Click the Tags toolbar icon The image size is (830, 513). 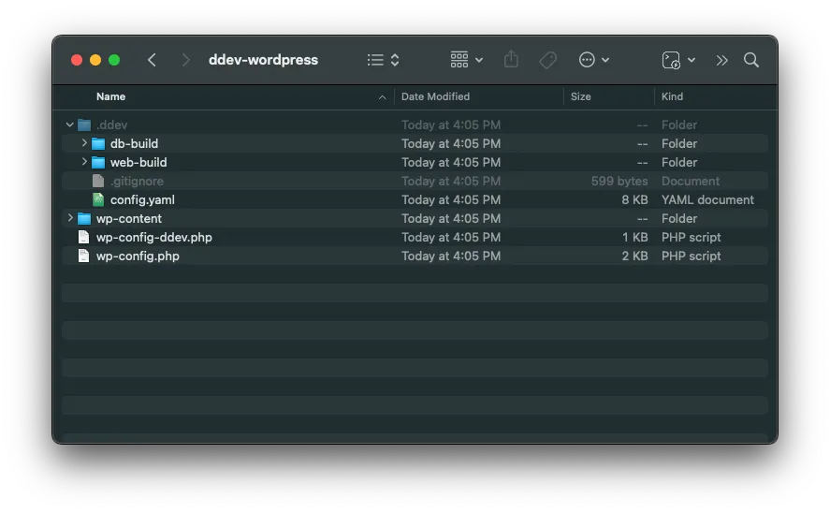[x=547, y=60]
